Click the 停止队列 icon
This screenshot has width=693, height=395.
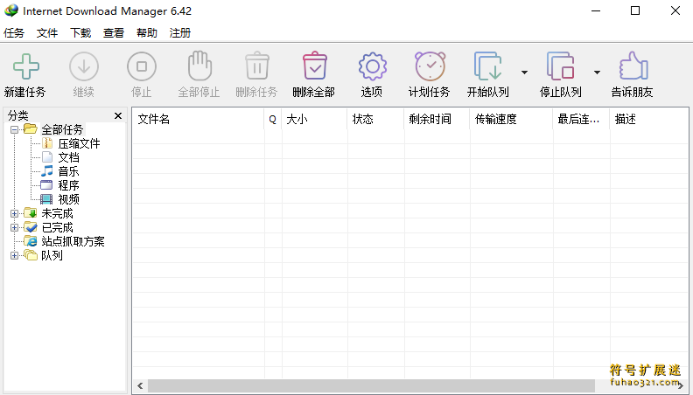pyautogui.click(x=560, y=66)
